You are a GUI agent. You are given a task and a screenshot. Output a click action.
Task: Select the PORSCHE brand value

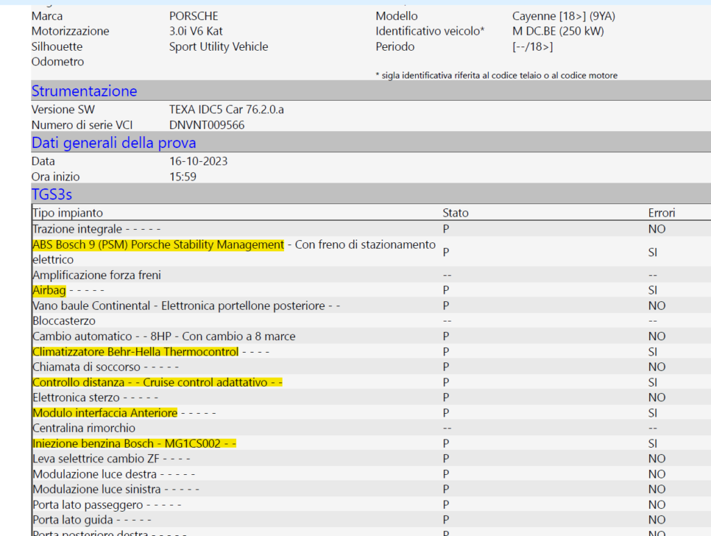click(193, 16)
